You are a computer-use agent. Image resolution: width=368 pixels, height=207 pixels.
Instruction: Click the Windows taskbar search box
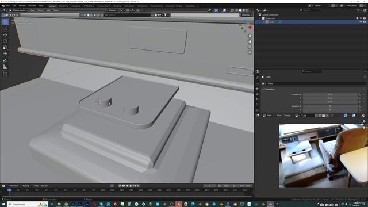[28, 204]
